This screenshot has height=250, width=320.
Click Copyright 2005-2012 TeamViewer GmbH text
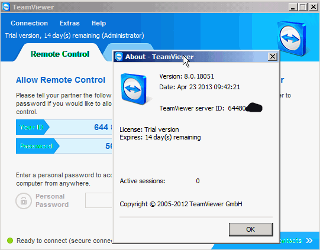181,204
